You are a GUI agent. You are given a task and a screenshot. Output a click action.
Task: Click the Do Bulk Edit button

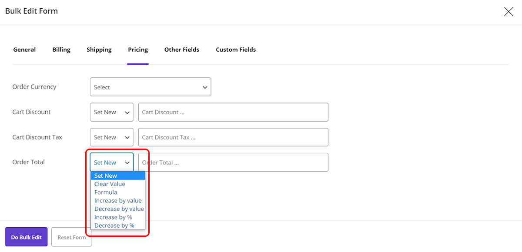[27, 237]
